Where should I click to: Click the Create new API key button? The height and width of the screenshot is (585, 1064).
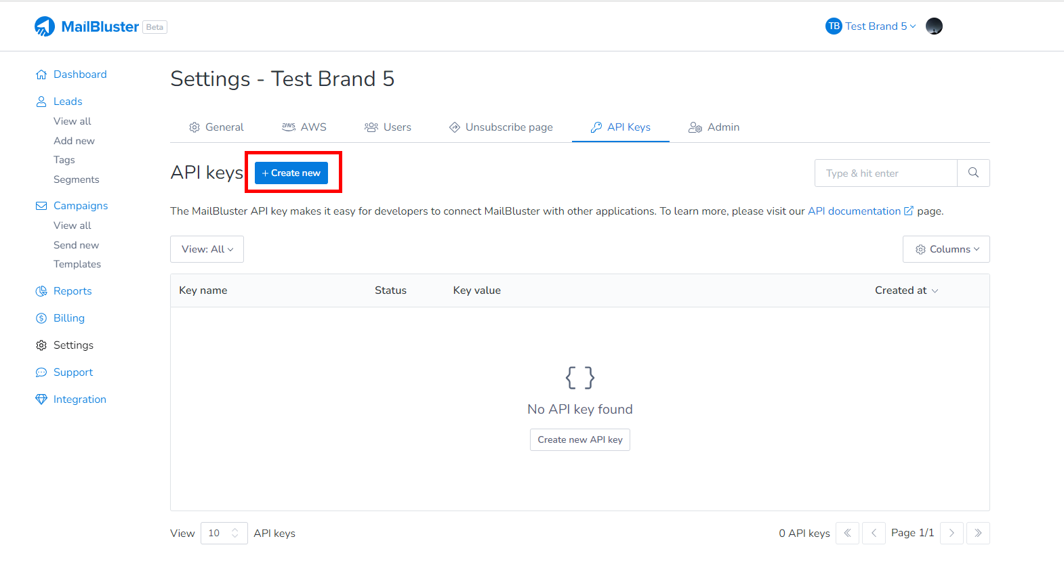click(x=580, y=440)
